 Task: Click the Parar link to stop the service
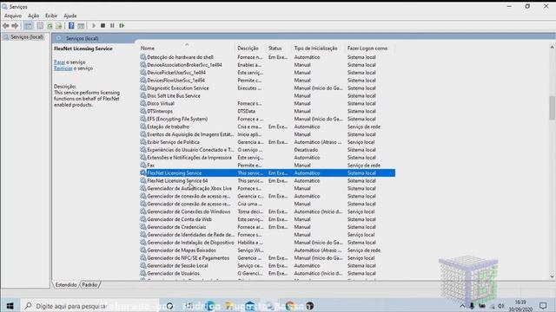click(x=59, y=62)
